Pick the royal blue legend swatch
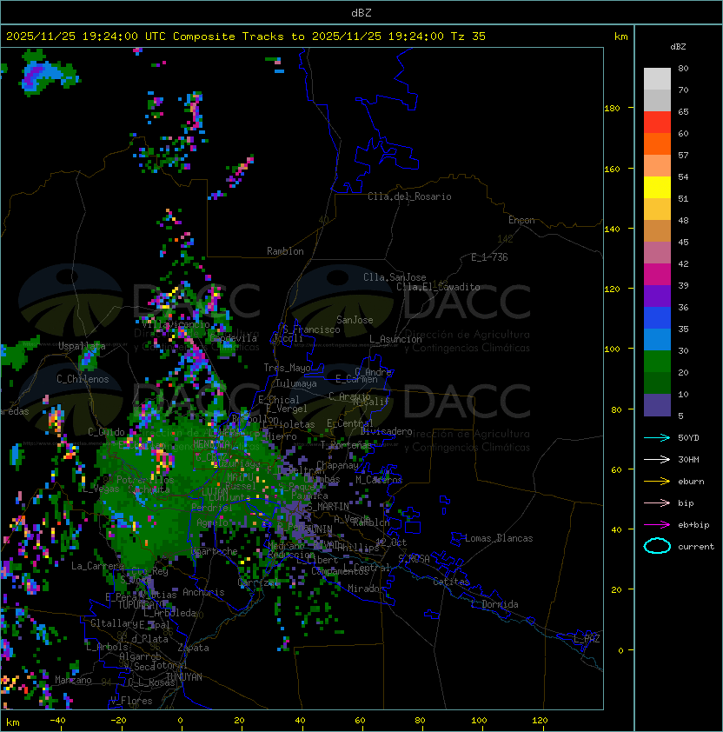This screenshot has height=732, width=723. pos(657,318)
